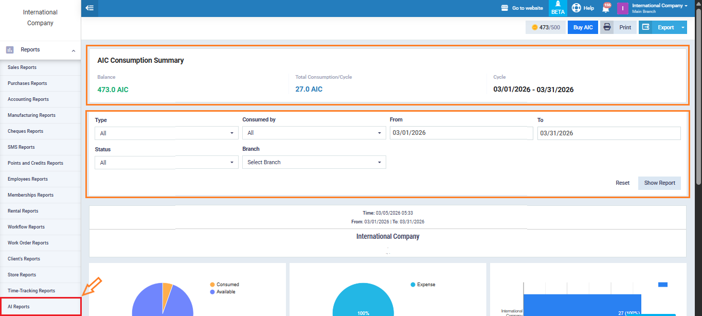Toggle the Expense legend item
The width and height of the screenshot is (702, 316).
tap(423, 285)
